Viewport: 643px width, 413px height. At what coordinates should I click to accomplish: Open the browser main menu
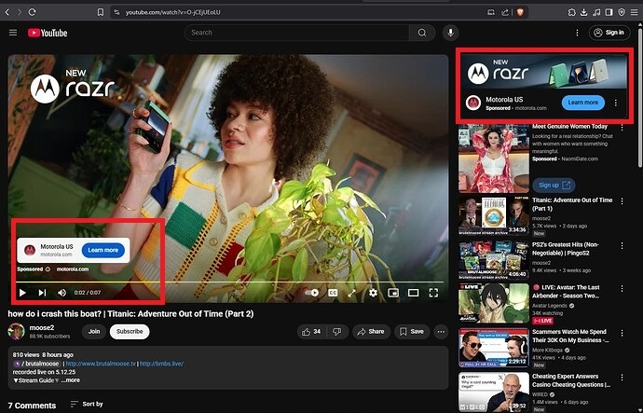point(635,12)
